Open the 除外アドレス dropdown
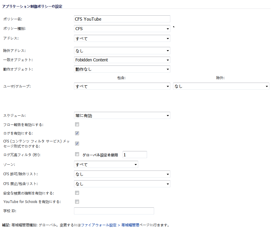Image resolution: width=272 pixels, height=231 pixels. point(122,51)
